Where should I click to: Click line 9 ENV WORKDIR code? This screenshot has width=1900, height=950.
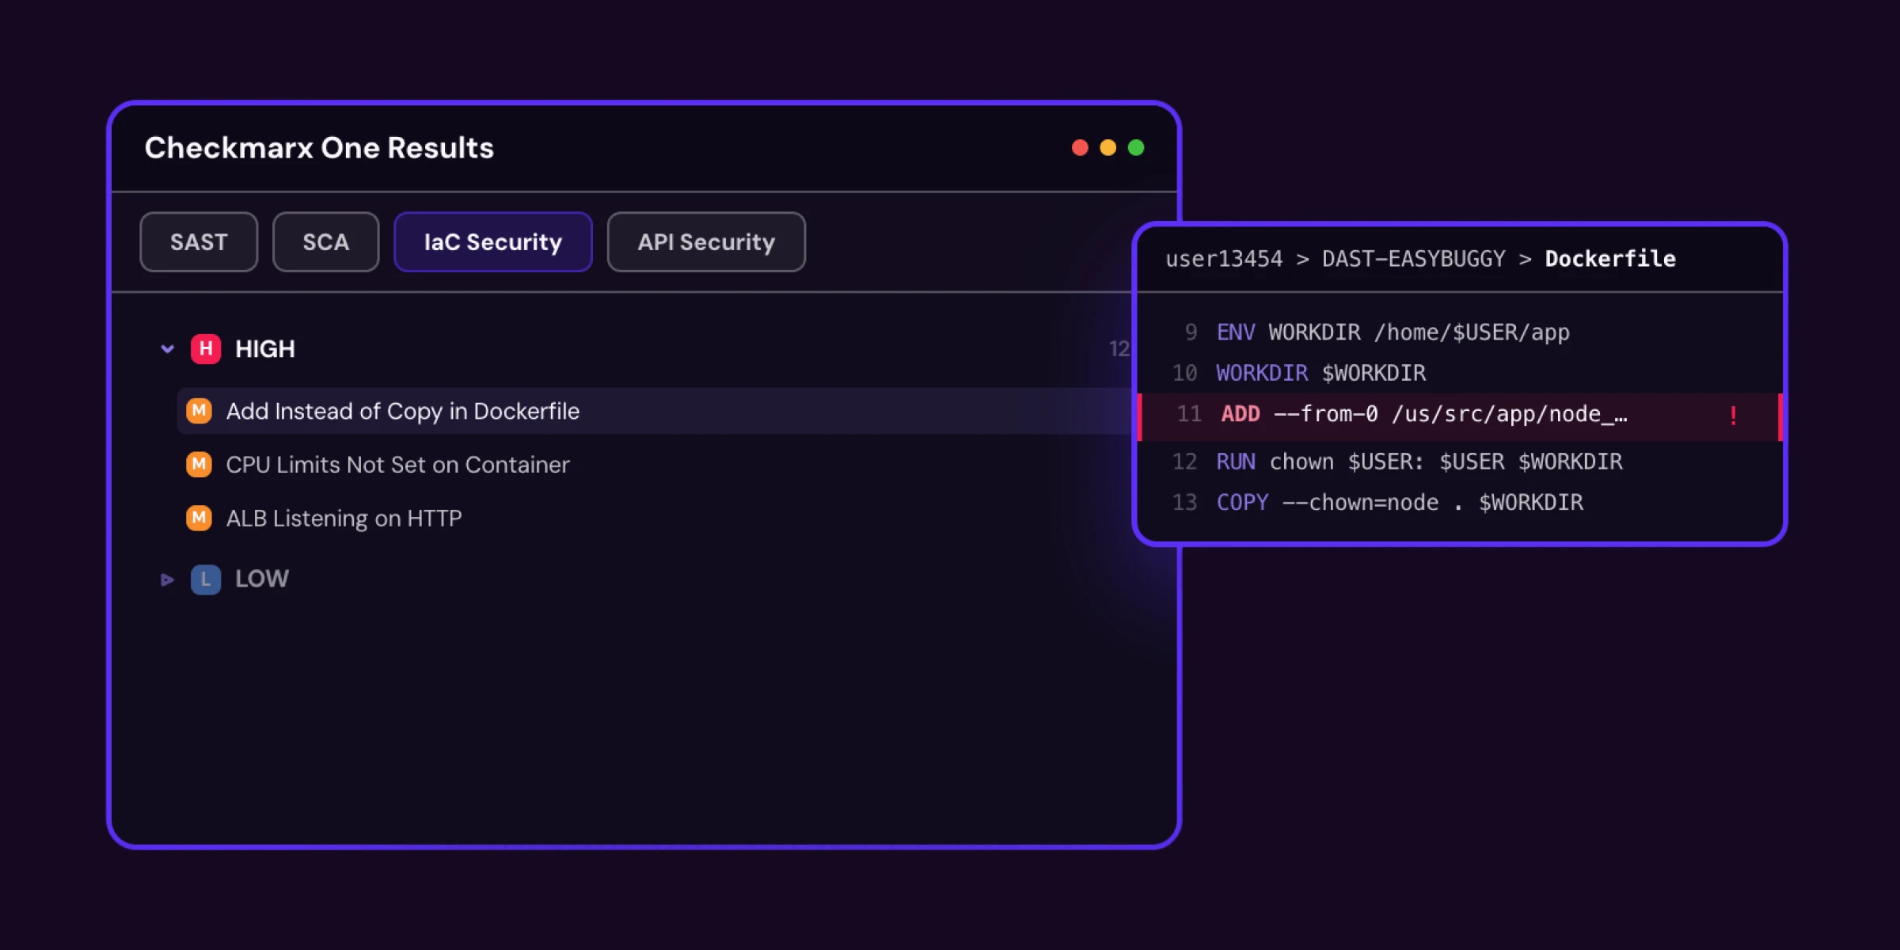click(x=1393, y=332)
